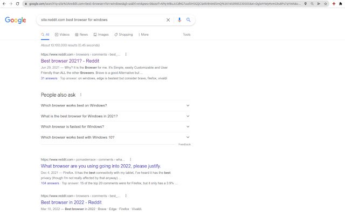345x216 pixels.
Task: Click the red cross extension icon
Action: click(334, 4)
